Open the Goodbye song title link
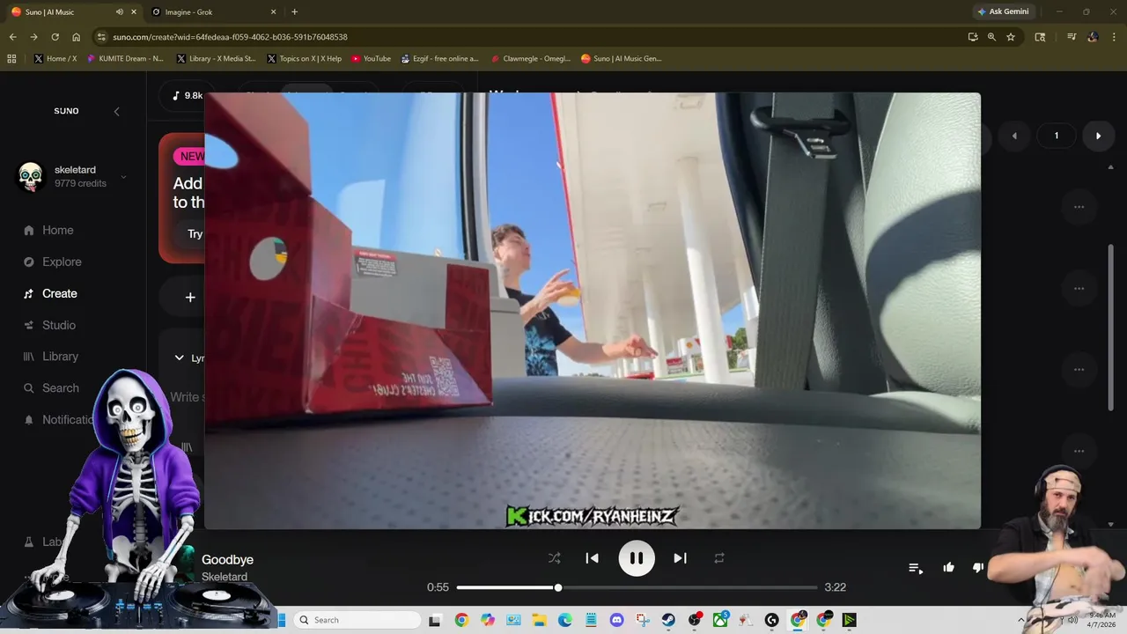Screen dimensions: 1127x634 coord(227,559)
